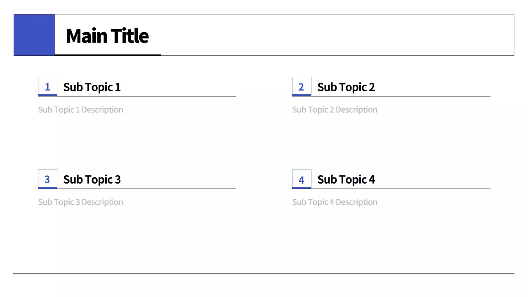Image resolution: width=528 pixels, height=297 pixels.
Task: Select the number 2 box
Action: [302, 87]
